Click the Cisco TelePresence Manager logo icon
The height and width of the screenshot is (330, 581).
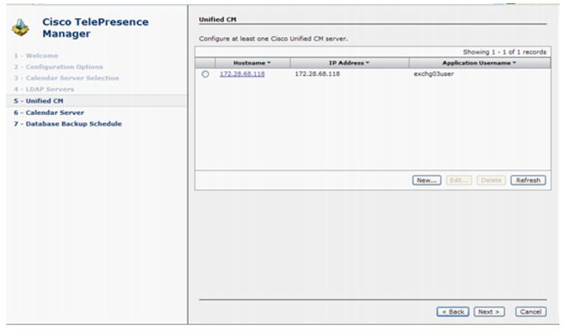21,28
